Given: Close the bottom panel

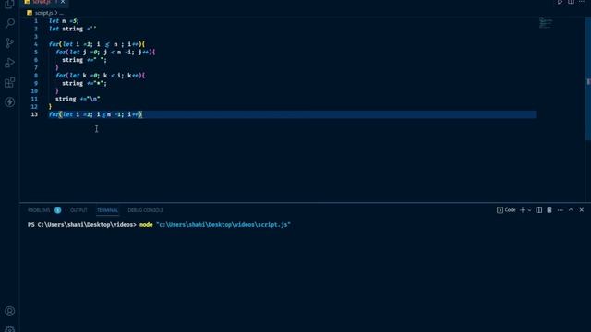Looking at the screenshot, I should click(x=582, y=210).
